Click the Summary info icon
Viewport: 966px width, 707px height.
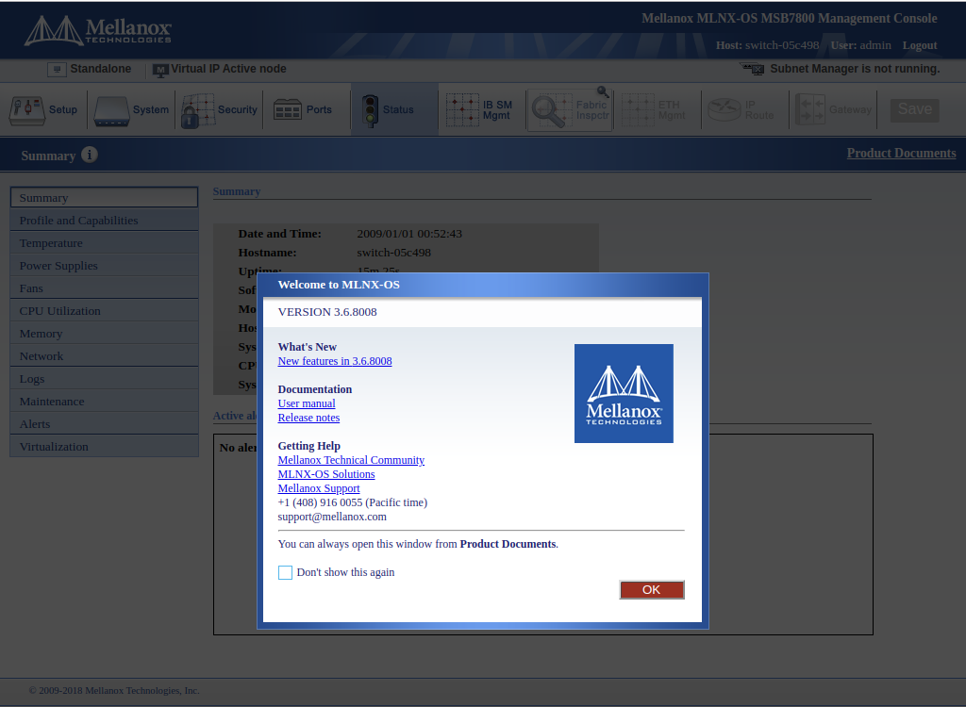click(x=90, y=155)
